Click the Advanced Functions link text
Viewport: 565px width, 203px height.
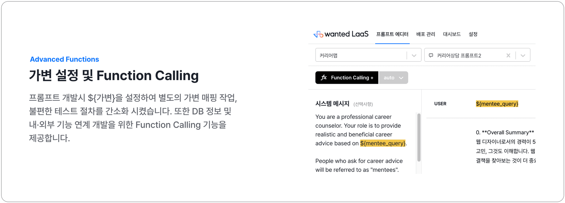[x=64, y=59]
